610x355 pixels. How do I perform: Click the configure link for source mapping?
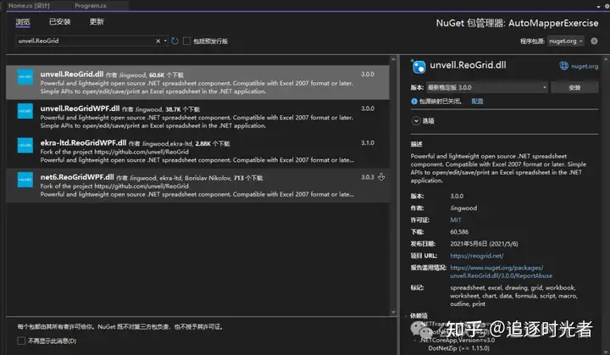[x=477, y=101]
